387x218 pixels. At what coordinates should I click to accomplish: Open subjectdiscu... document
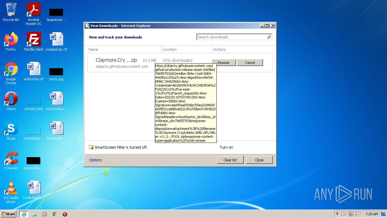pos(56,101)
